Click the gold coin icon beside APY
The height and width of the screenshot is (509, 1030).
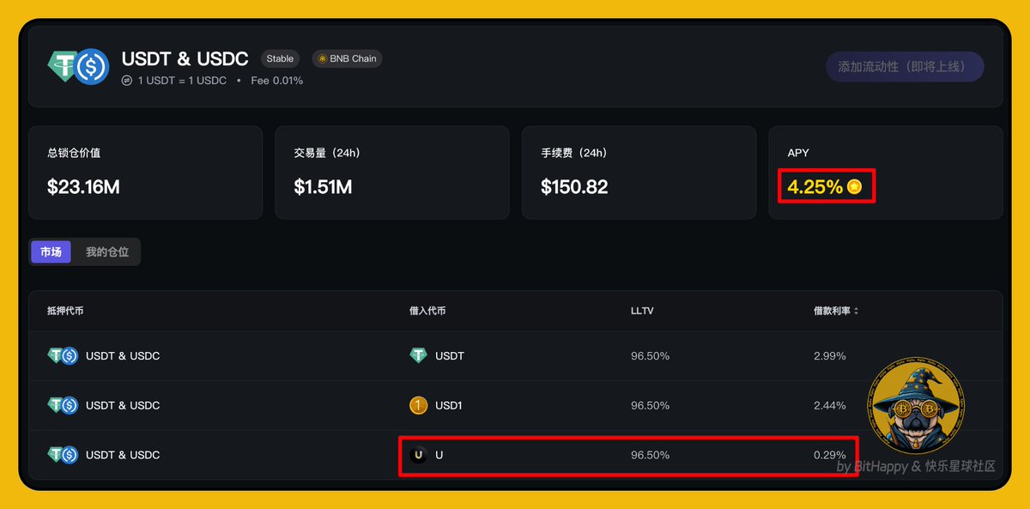click(x=854, y=186)
